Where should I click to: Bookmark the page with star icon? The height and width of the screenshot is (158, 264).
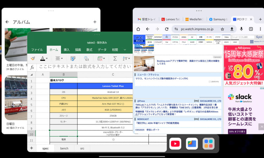tap(222, 29)
